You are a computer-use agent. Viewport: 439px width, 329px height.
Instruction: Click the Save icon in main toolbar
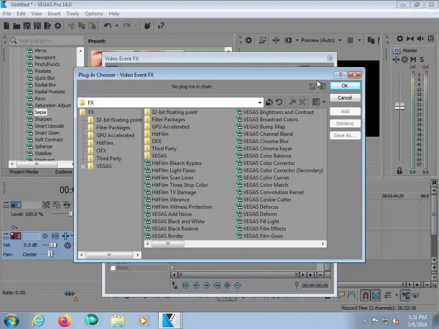pyautogui.click(x=27, y=26)
